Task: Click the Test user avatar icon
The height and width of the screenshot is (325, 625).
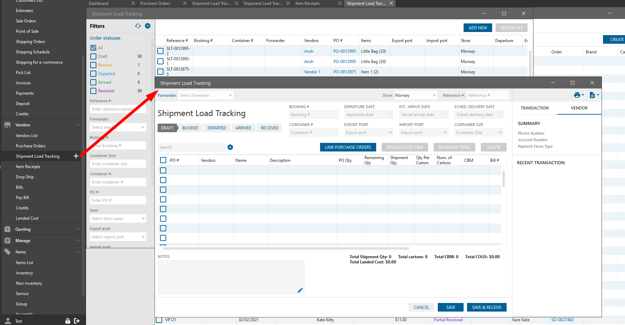Action: coord(8,321)
